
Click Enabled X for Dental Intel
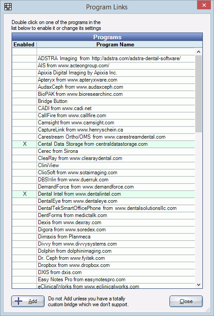coord(25,194)
